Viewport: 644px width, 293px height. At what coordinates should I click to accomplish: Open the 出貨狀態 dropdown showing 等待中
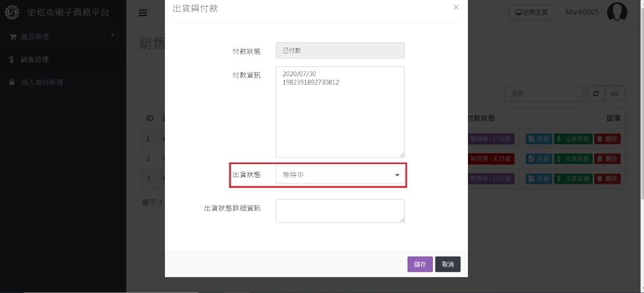point(340,175)
